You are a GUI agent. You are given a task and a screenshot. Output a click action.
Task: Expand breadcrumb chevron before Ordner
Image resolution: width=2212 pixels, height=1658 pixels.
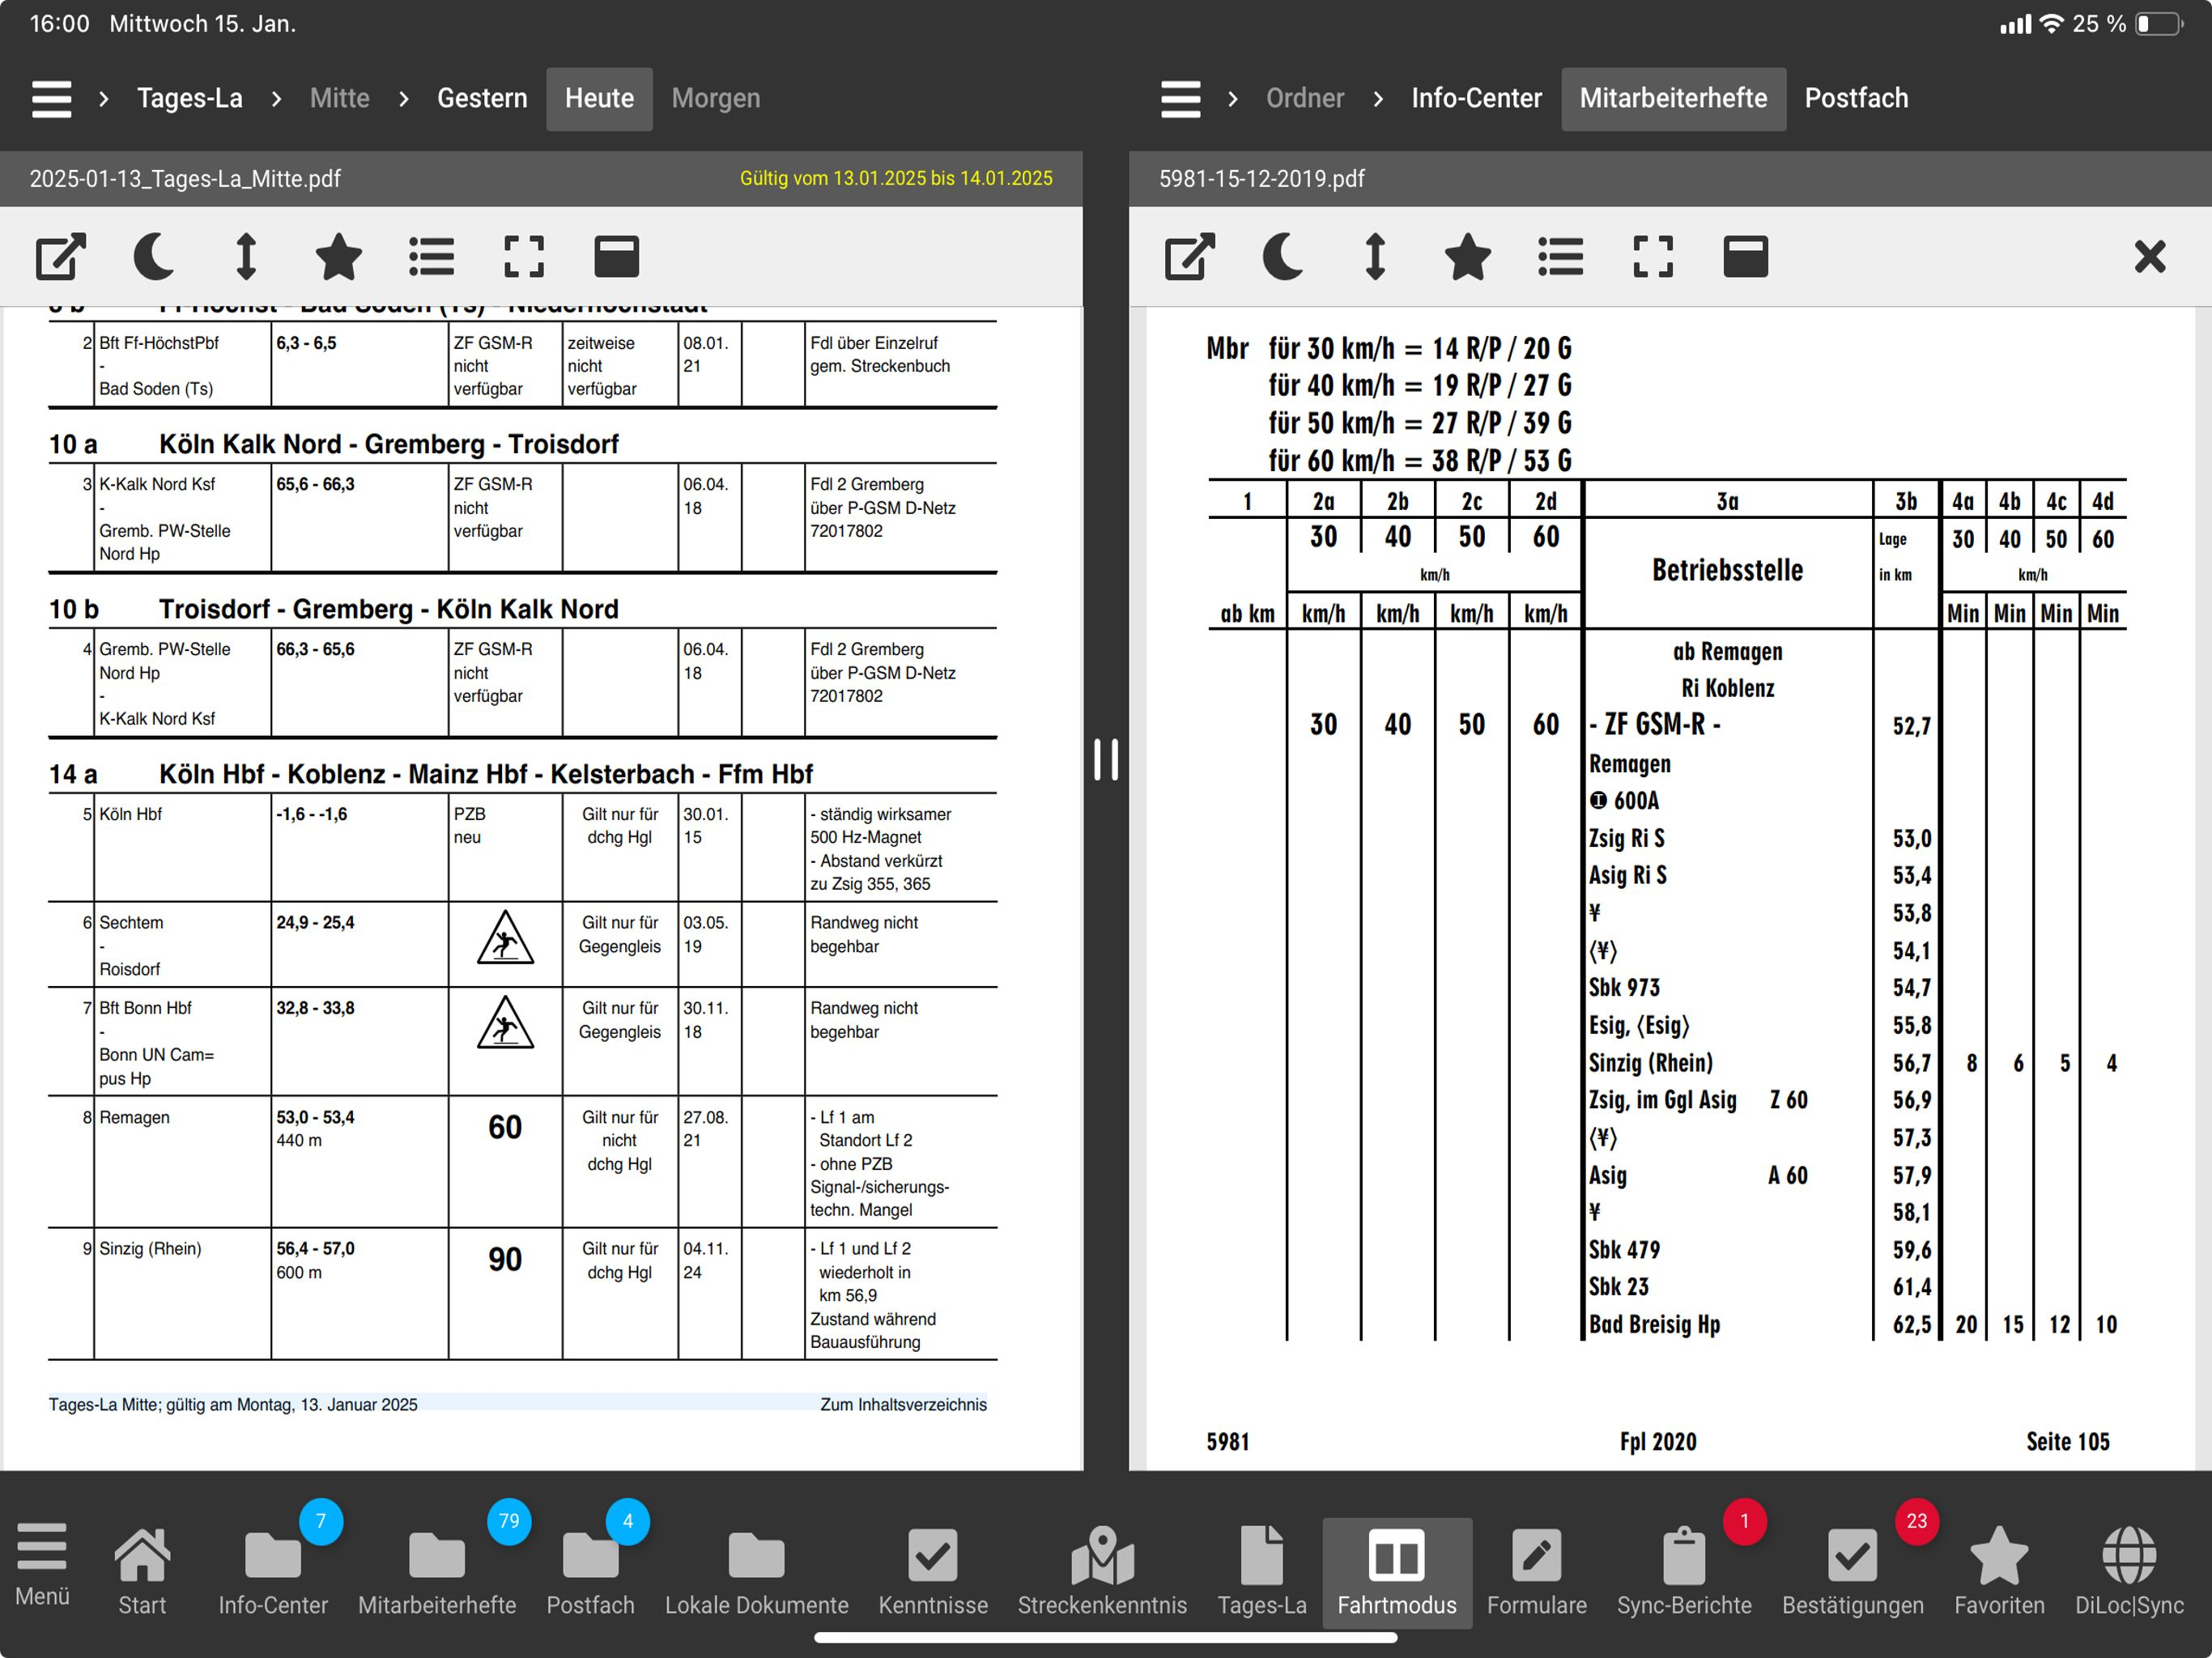pyautogui.click(x=1233, y=98)
